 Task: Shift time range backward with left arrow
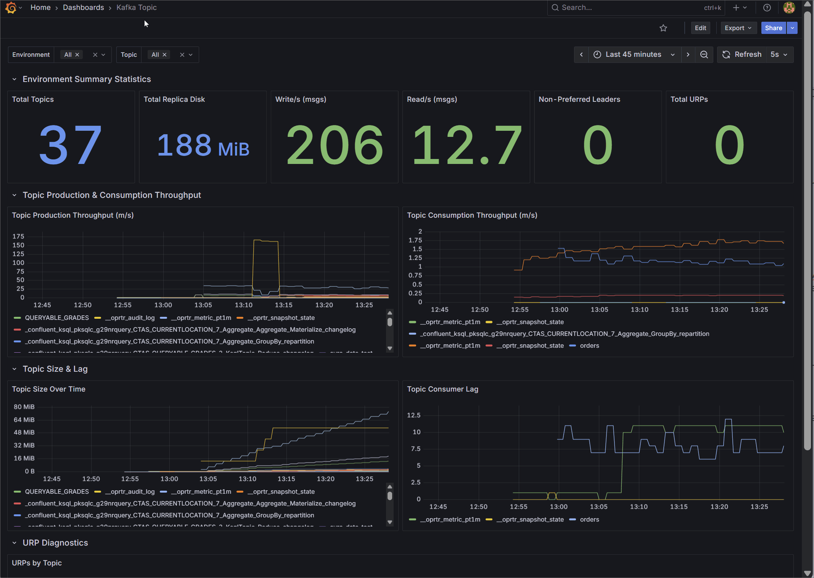coord(581,55)
